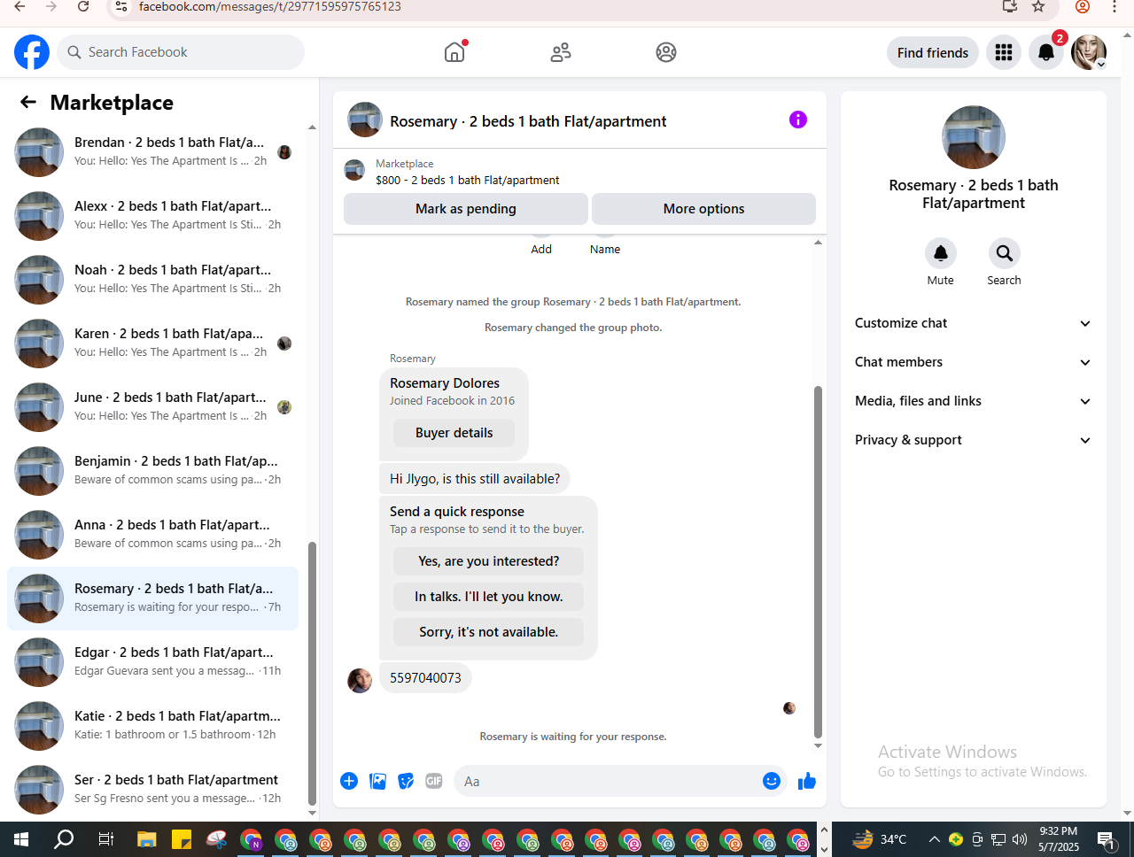Viewport: 1134px width, 857px height.
Task: Open the taskbar clock showing 9:32 PM
Action: [x=1059, y=839]
